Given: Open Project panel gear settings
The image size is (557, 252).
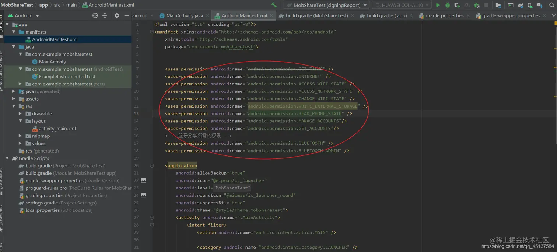Looking at the screenshot, I should (x=117, y=15).
